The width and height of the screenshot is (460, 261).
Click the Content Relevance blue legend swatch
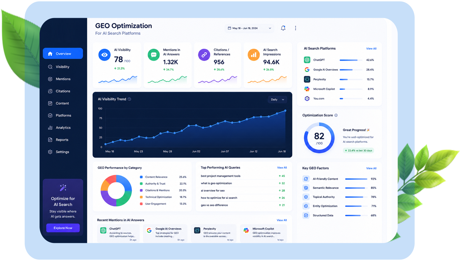click(x=141, y=177)
